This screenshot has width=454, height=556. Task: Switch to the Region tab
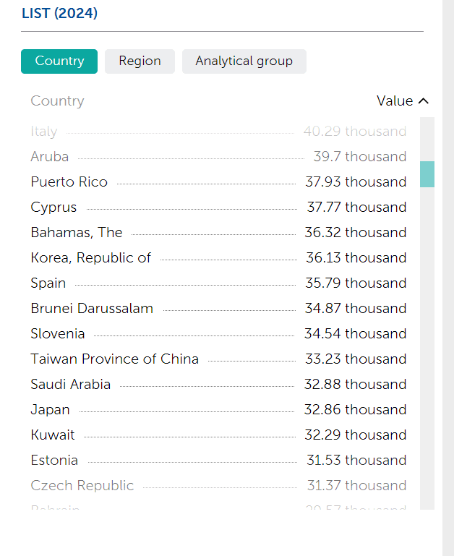pyautogui.click(x=140, y=61)
